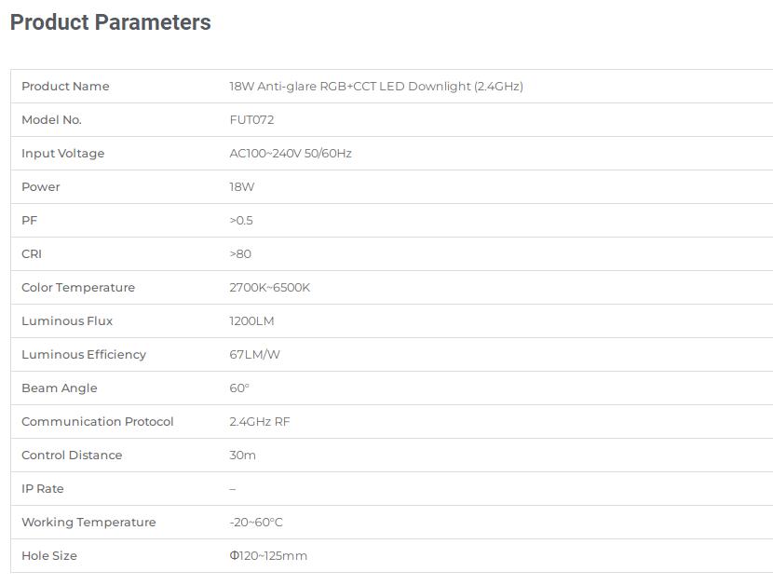
Task: Select the Hole Size Φ120~125mm value
Action: [x=268, y=556]
